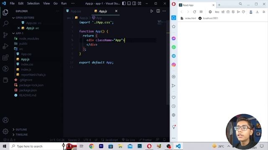Screen dimensions: 268x150
Task: Open Instagram in Opera sidebar
Action: click(174, 65)
